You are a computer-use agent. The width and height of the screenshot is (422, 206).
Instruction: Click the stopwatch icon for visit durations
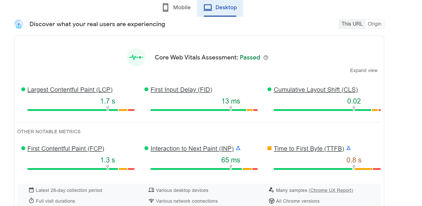click(x=31, y=201)
